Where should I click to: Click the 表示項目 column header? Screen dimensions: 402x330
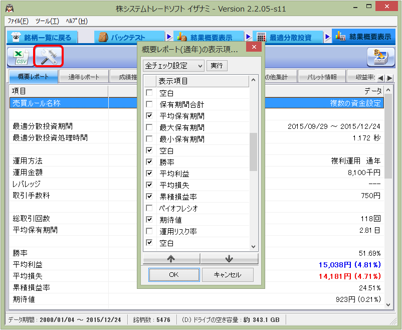coord(203,81)
